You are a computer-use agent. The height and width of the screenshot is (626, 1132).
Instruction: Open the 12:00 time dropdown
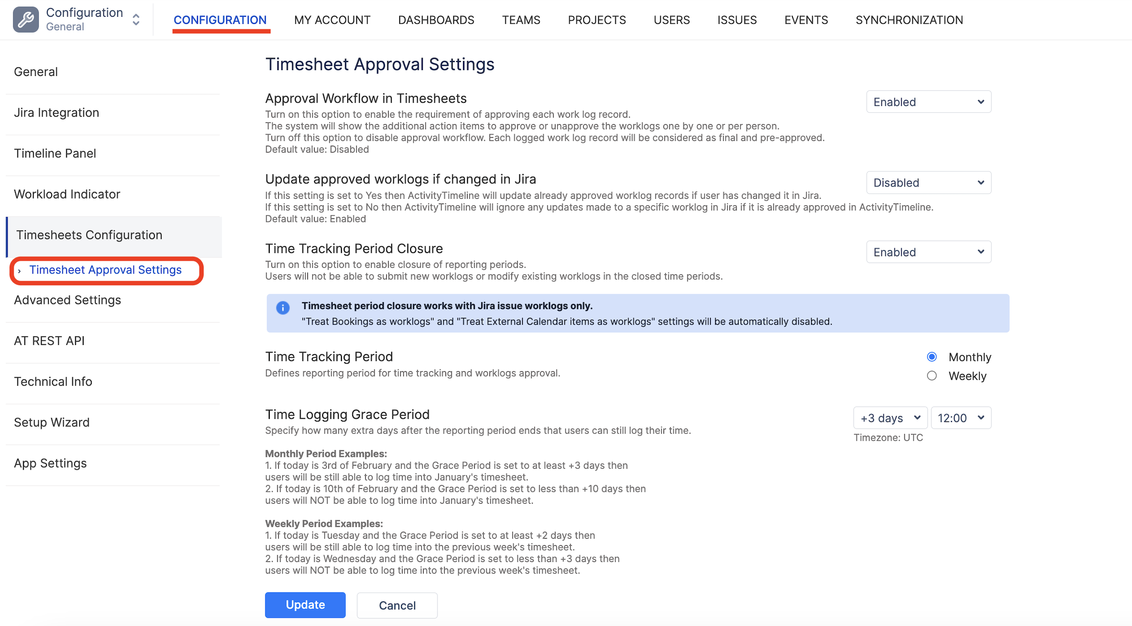click(960, 417)
